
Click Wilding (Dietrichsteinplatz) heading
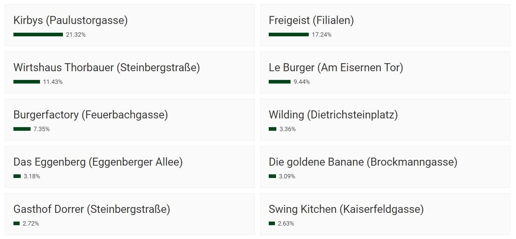(333, 115)
